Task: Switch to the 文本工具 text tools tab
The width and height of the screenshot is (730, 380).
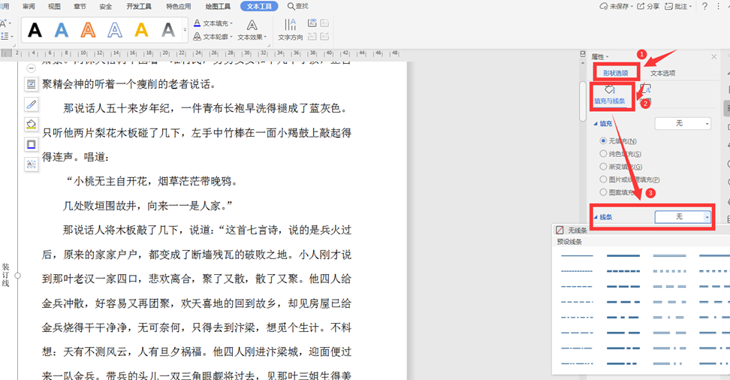Action: coord(259,6)
